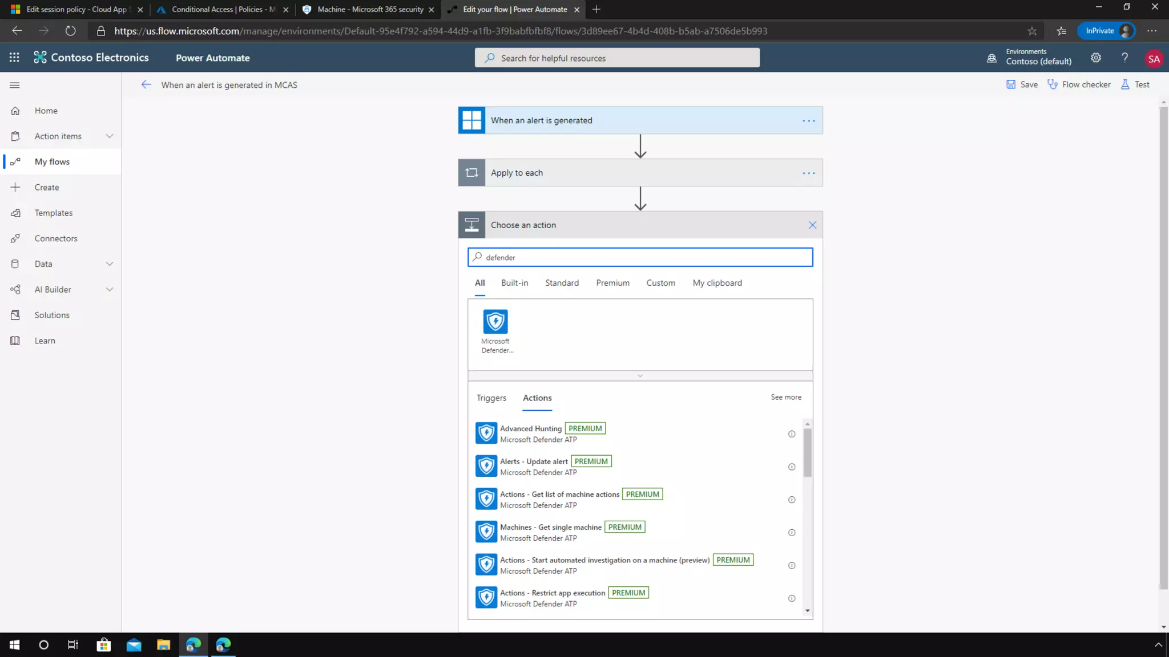Click Search for helpful resources box
Image resolution: width=1169 pixels, height=657 pixels.
click(x=617, y=58)
